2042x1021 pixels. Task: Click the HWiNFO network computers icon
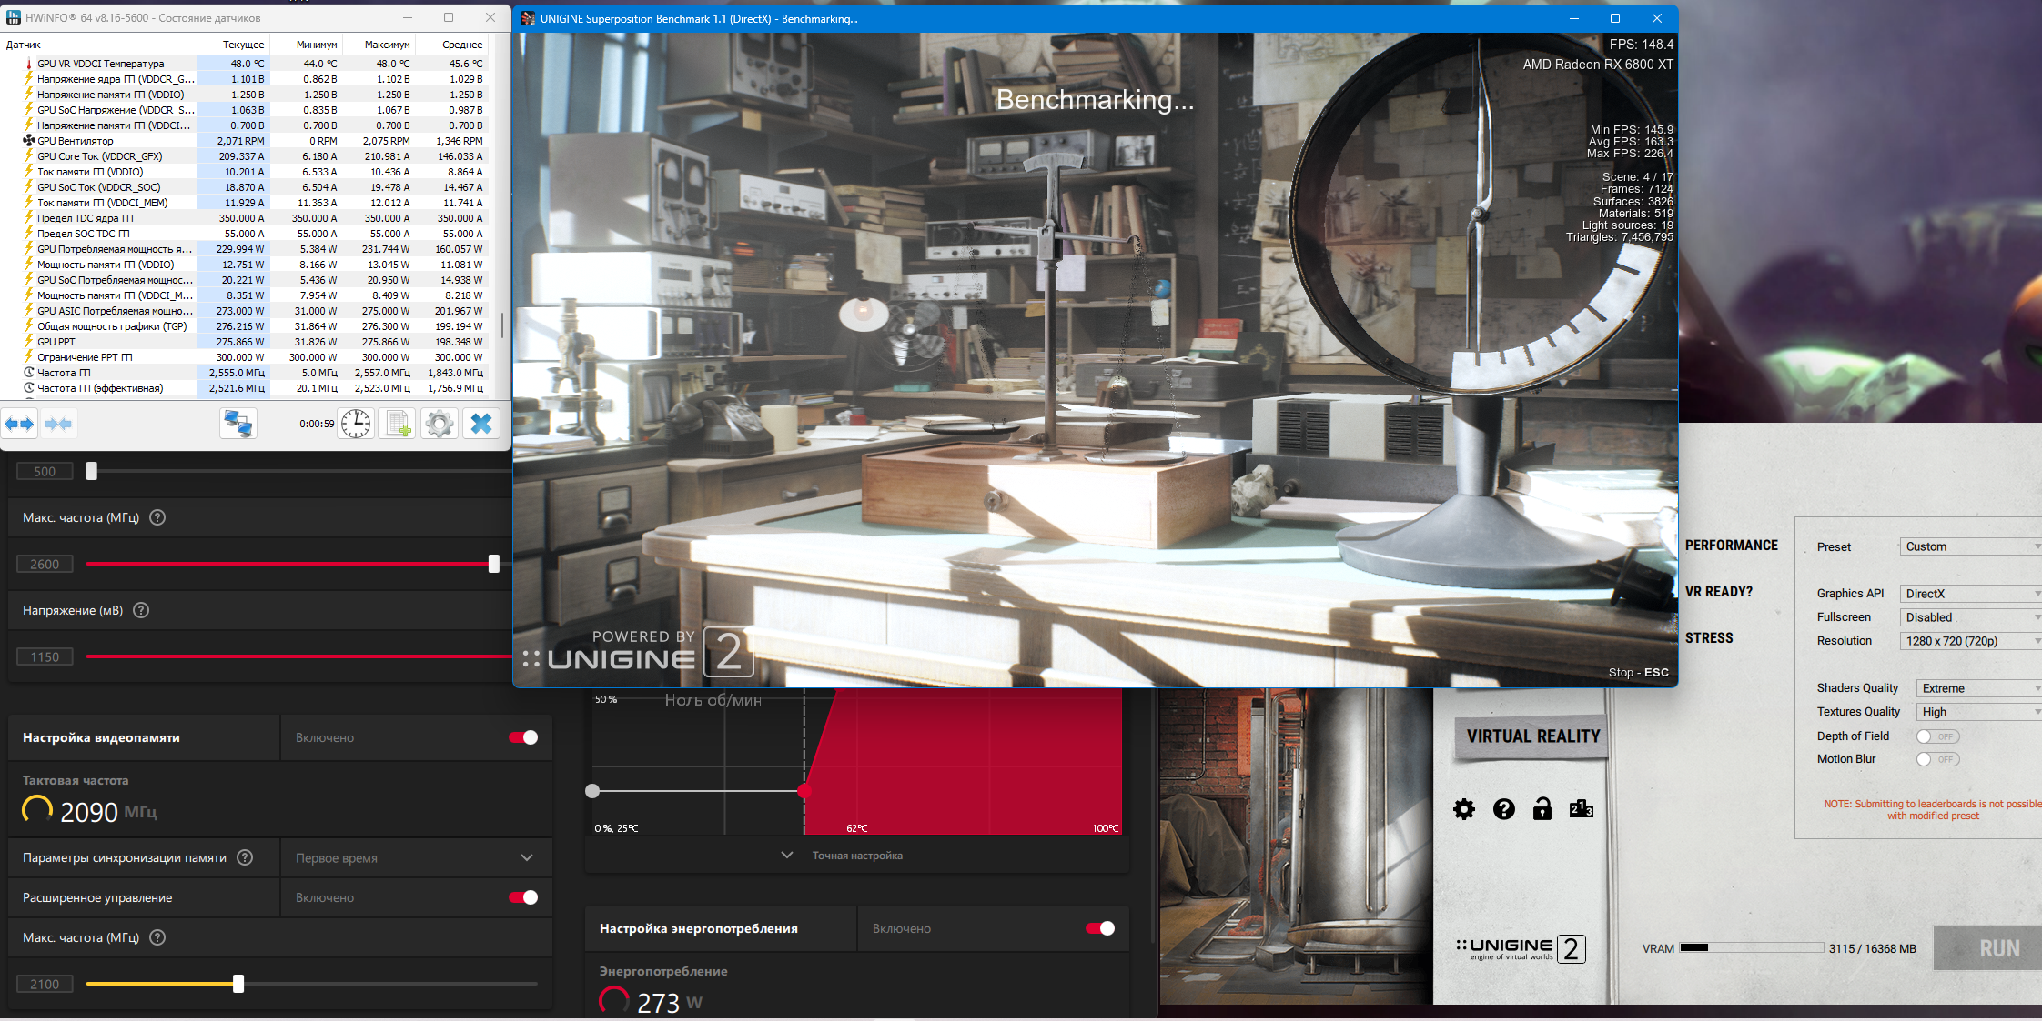point(238,424)
